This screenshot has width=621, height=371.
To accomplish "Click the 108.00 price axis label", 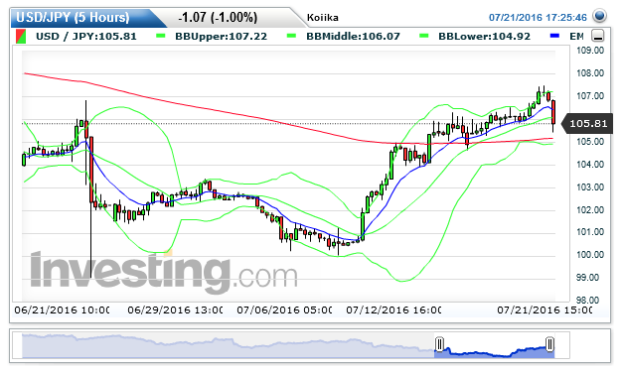I will pos(590,73).
